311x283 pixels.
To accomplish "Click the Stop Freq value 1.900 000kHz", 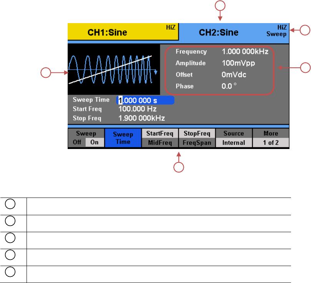I will click(141, 118).
